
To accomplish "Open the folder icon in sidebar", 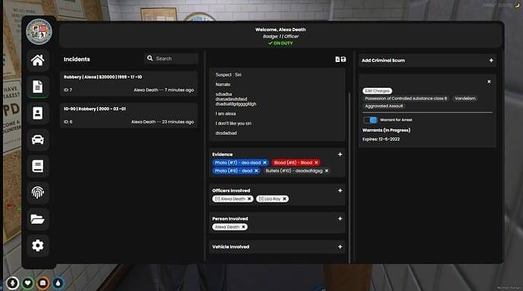I will pyautogui.click(x=38, y=219).
